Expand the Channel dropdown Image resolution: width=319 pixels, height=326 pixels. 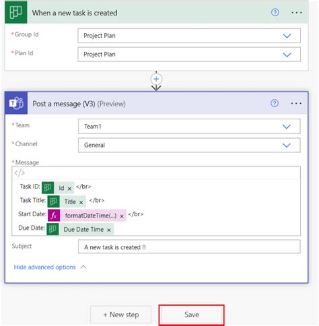[287, 145]
